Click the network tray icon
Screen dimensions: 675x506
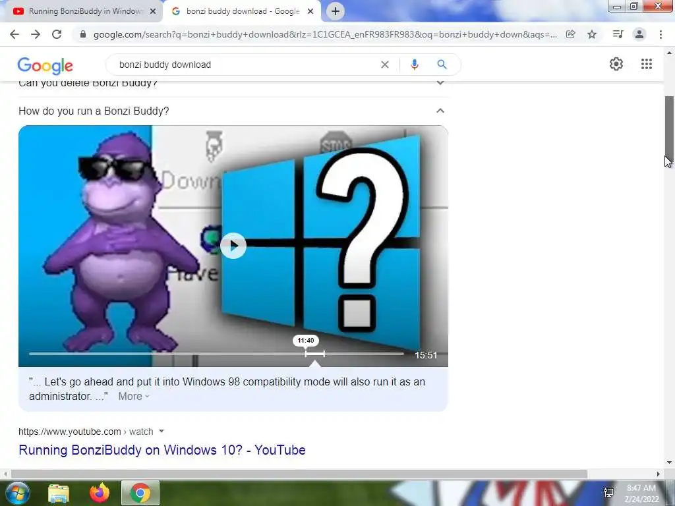pyautogui.click(x=608, y=493)
